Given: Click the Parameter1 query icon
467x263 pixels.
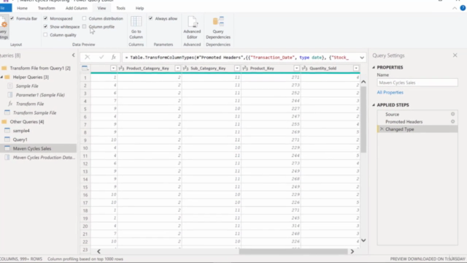Looking at the screenshot, I should 10,95.
